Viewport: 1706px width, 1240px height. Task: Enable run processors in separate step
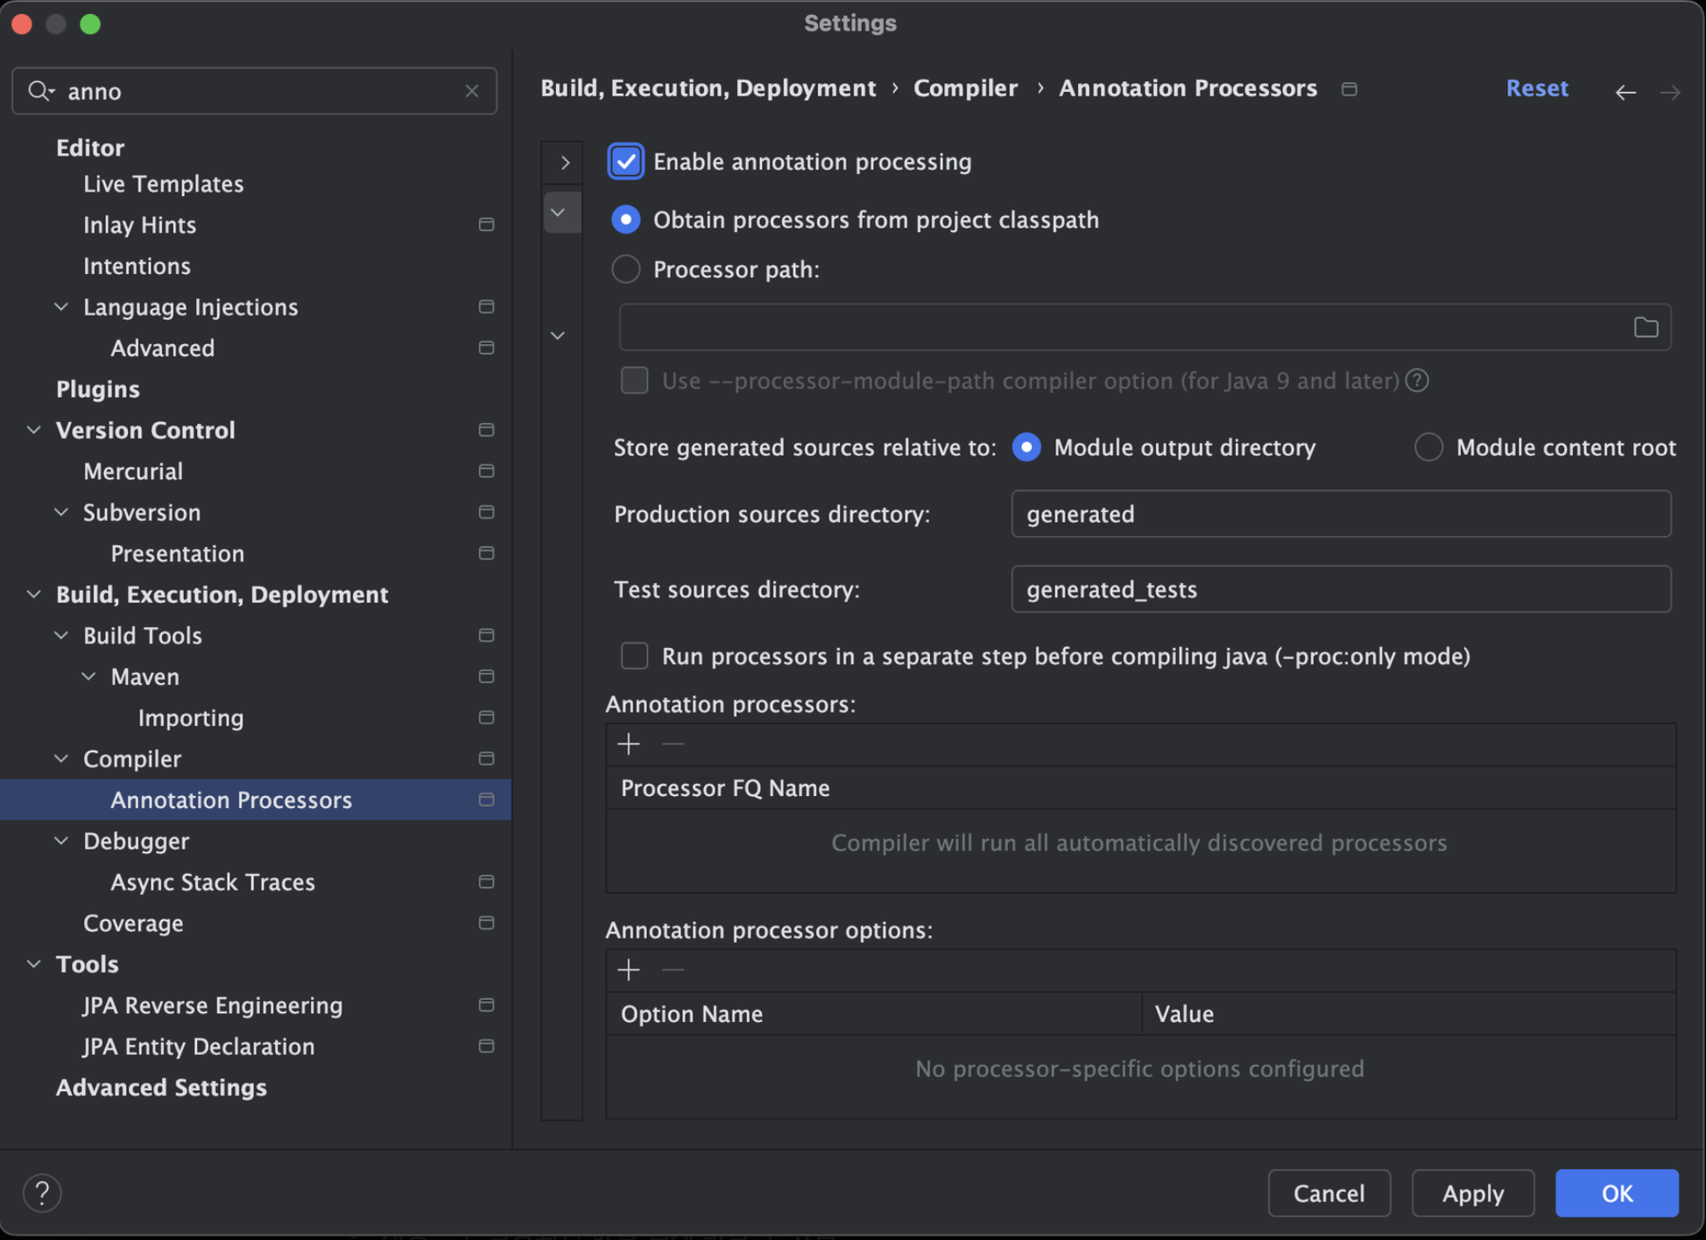[x=634, y=656]
